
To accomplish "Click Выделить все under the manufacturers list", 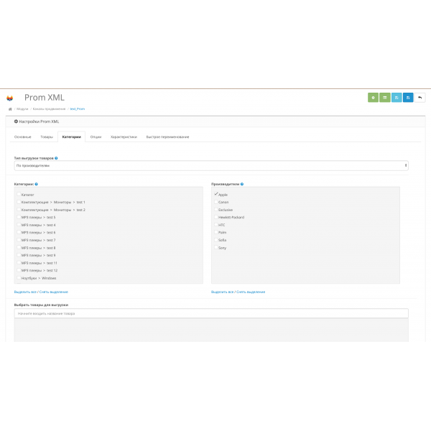I will tap(223, 292).
